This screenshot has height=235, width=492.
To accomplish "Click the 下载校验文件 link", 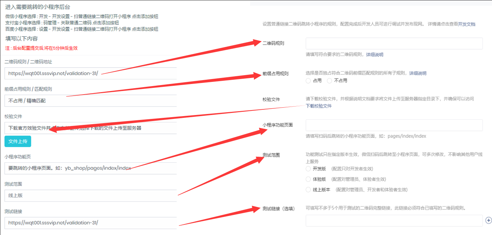I will pos(319,106).
